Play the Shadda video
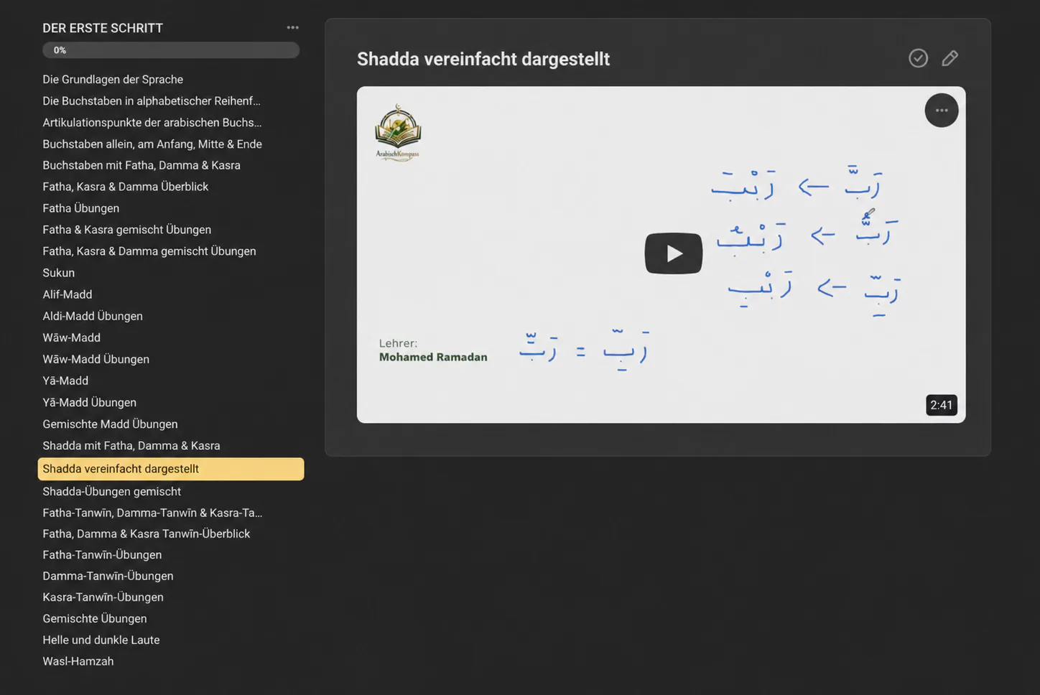1040x695 pixels. point(673,253)
